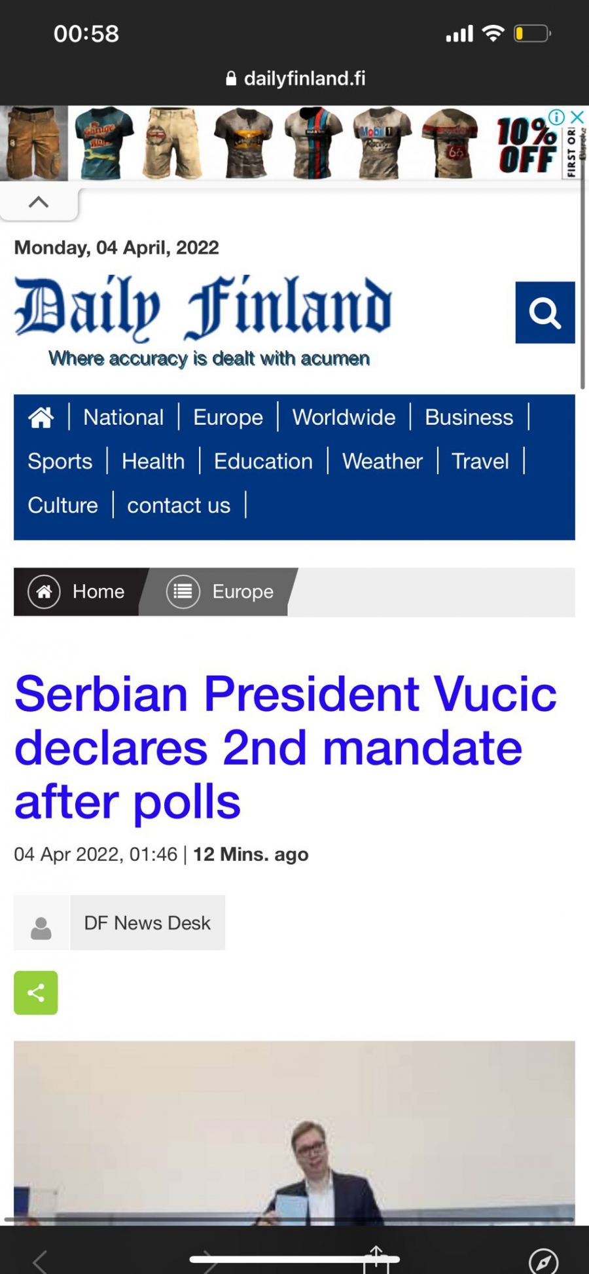Tap the home icon in navigation bar

(41, 417)
